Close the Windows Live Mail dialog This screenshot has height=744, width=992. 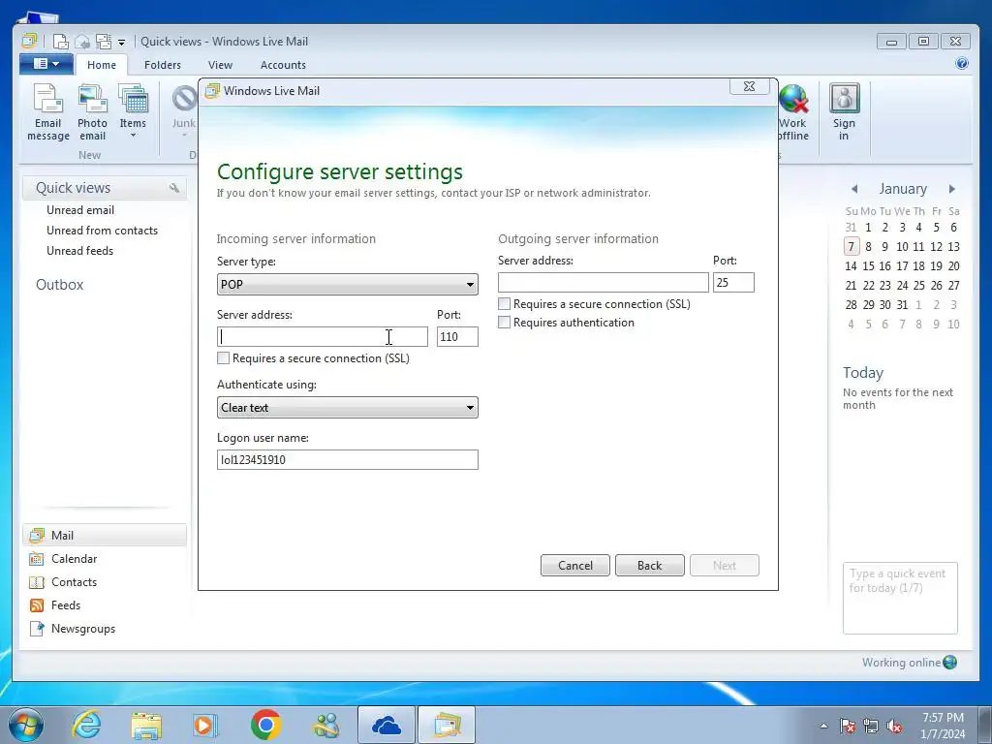750,86
